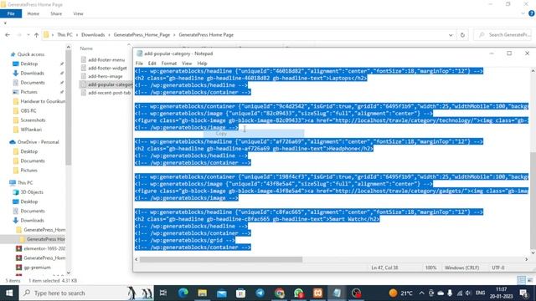Open Task View from the taskbar
Viewport: 536px width, 301px height.
(163, 293)
